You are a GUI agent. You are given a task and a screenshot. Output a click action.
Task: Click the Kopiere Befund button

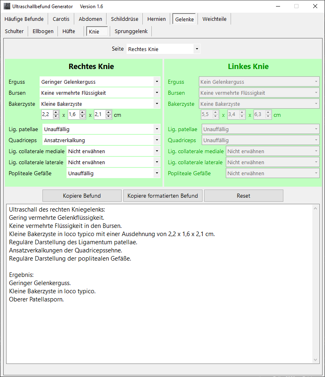(x=82, y=196)
